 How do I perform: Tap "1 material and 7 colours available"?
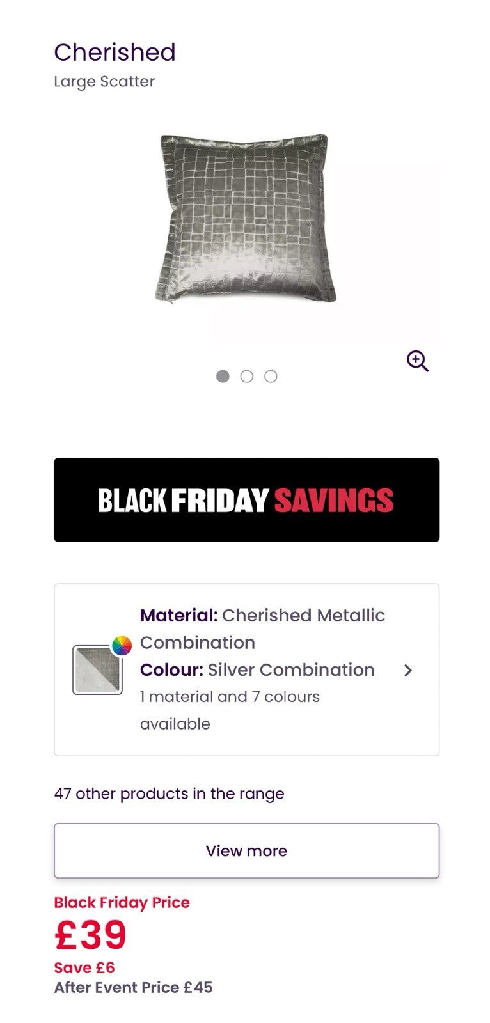coord(230,710)
